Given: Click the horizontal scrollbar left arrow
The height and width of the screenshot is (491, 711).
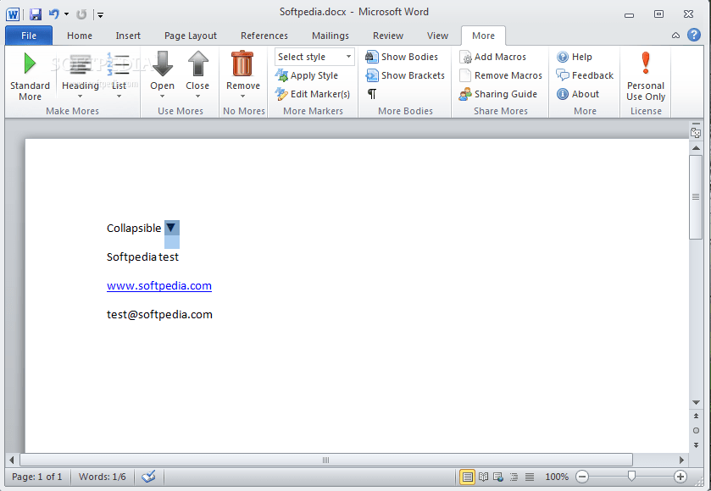Looking at the screenshot, I should point(12,461).
